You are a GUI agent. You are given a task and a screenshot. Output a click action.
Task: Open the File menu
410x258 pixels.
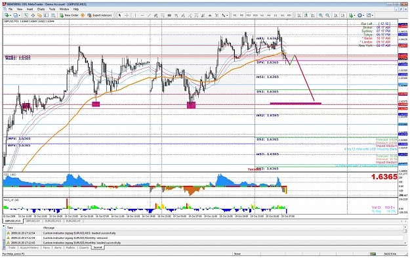tap(10, 9)
